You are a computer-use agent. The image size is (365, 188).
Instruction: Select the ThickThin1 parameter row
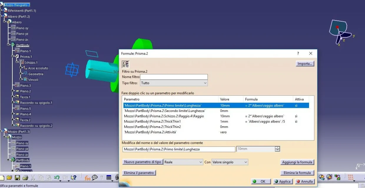tap(152, 121)
